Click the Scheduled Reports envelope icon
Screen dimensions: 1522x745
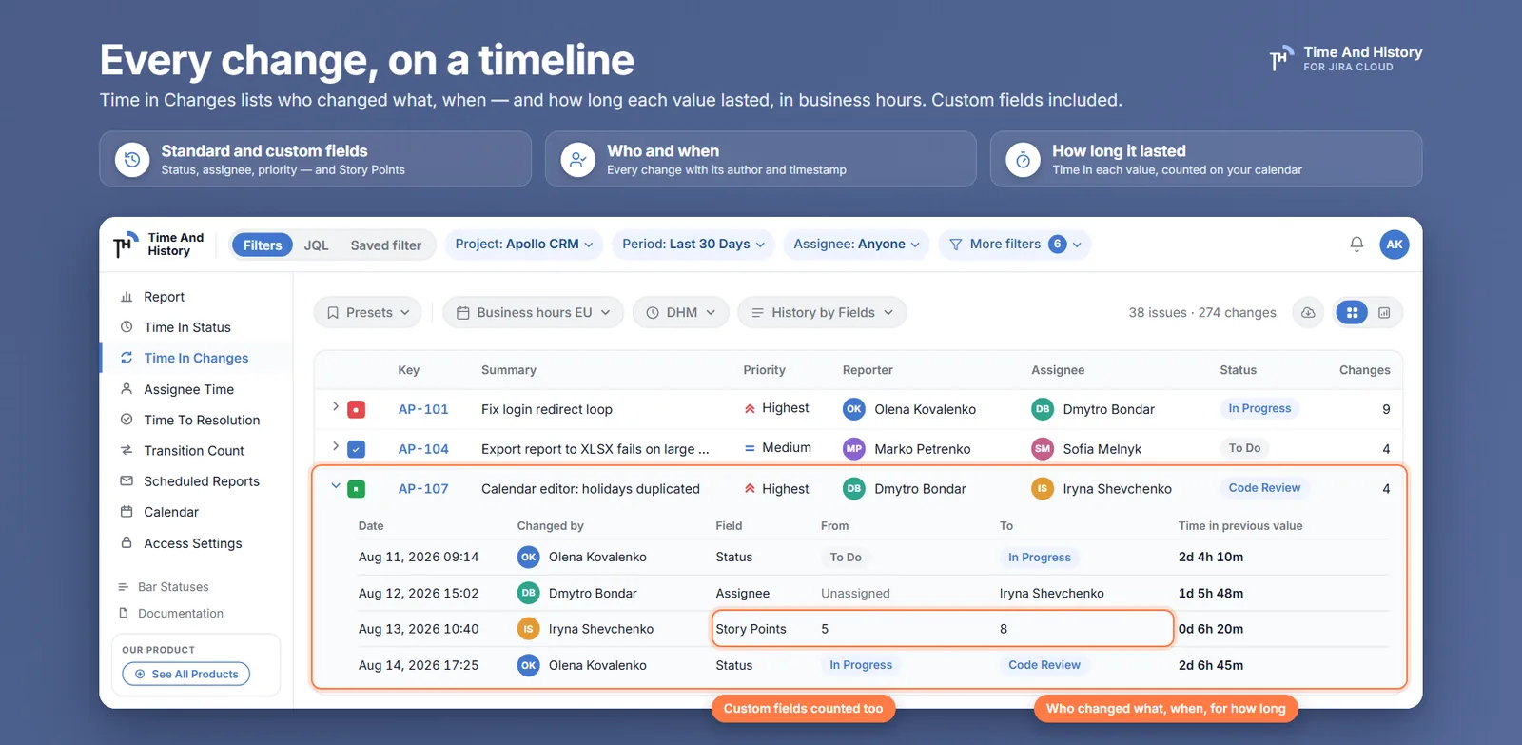(127, 480)
